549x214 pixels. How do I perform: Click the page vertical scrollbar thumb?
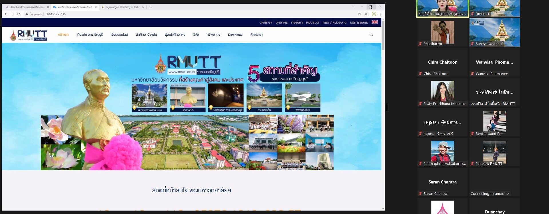(383, 36)
